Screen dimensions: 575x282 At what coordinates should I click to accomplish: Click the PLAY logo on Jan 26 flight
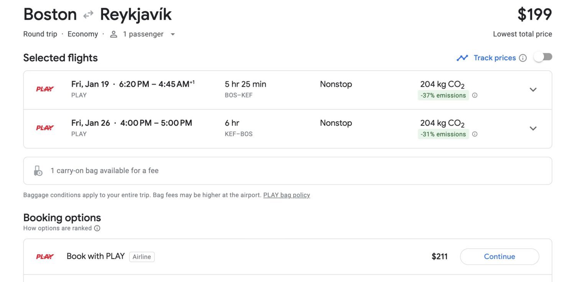pyautogui.click(x=45, y=128)
